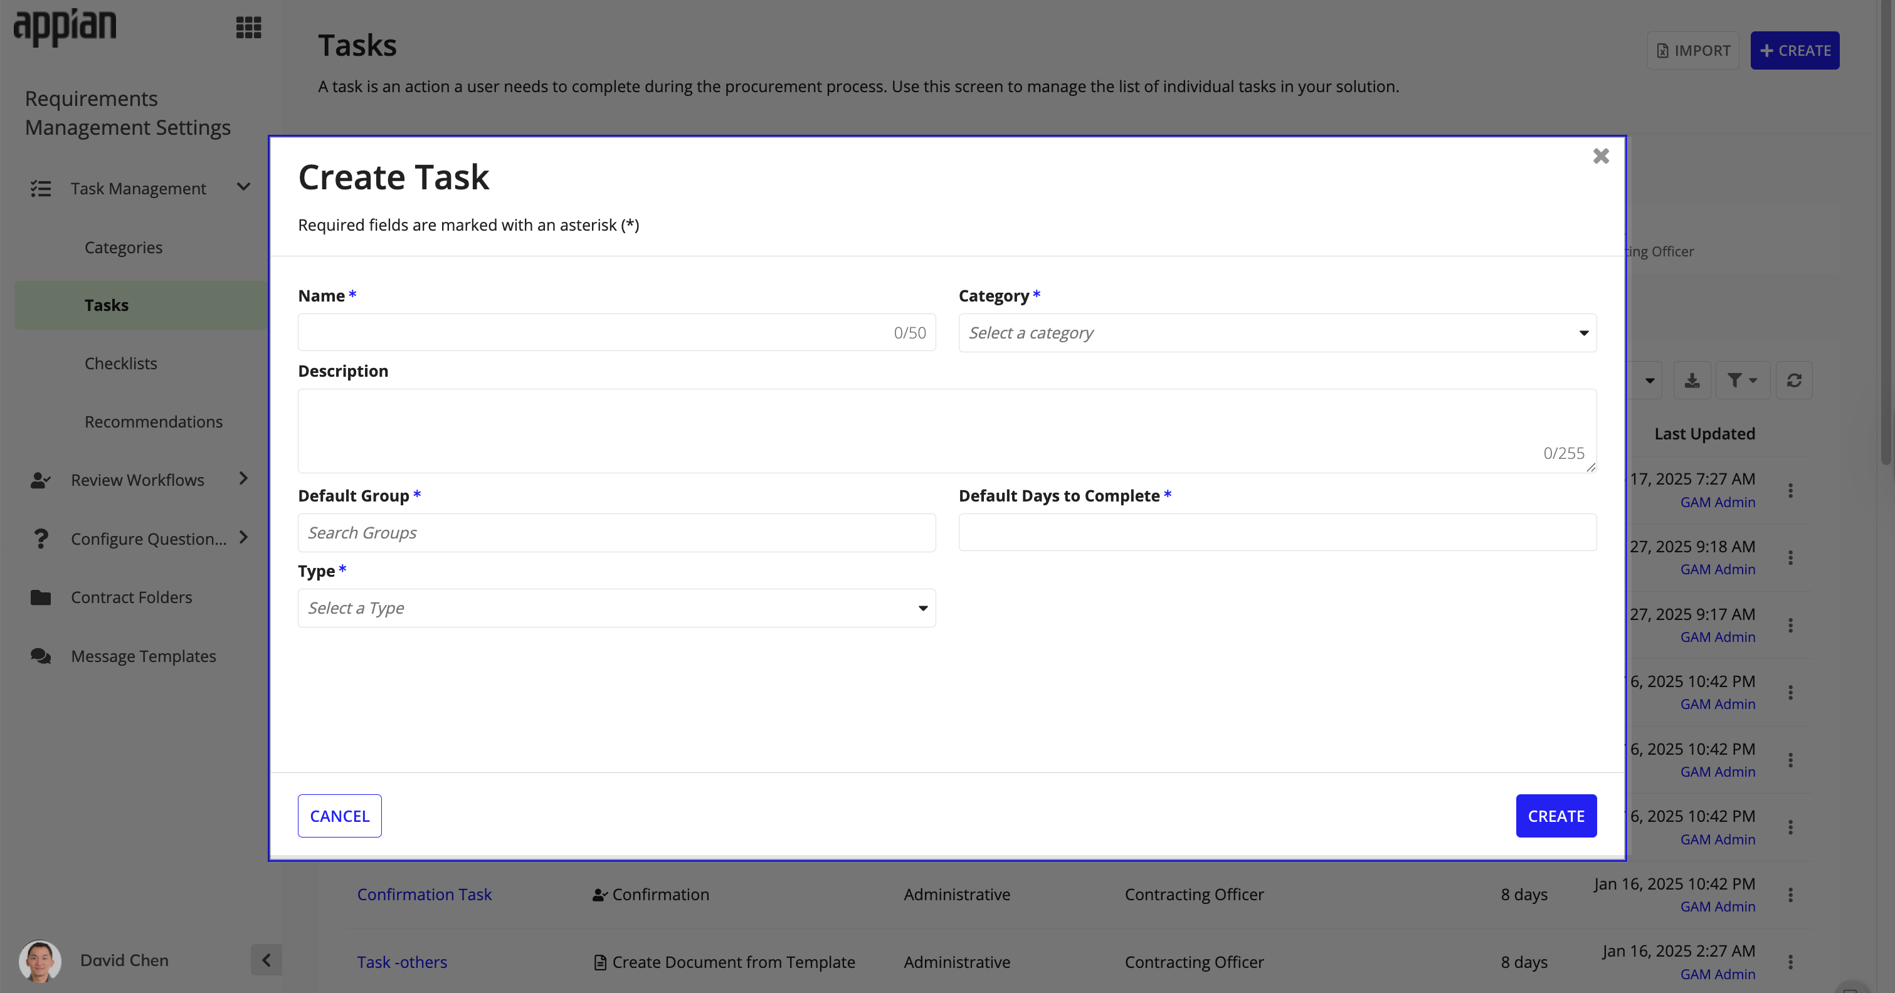Click into the Name input field
The height and width of the screenshot is (993, 1895).
616,334
